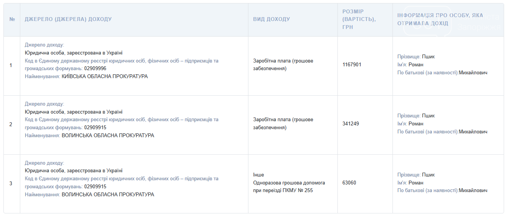Select row number 3 cell

point(11,183)
